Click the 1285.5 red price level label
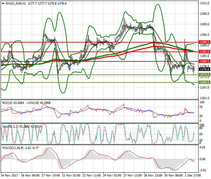The image size is (211, 179). 205,52
